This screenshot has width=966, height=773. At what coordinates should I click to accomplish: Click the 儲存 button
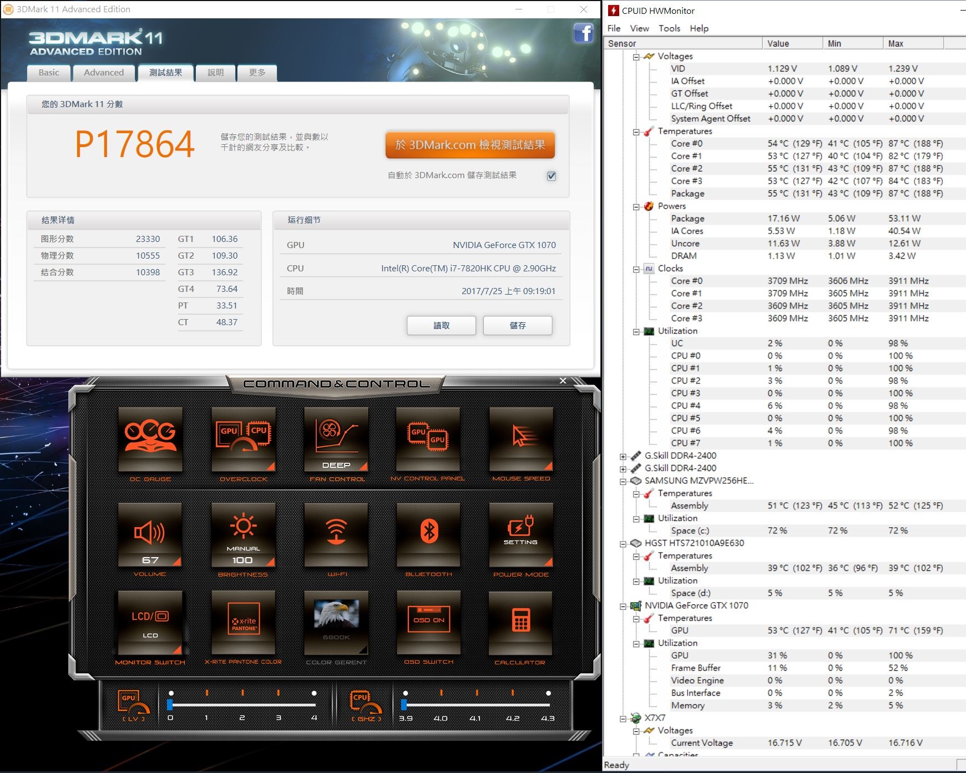(x=518, y=326)
